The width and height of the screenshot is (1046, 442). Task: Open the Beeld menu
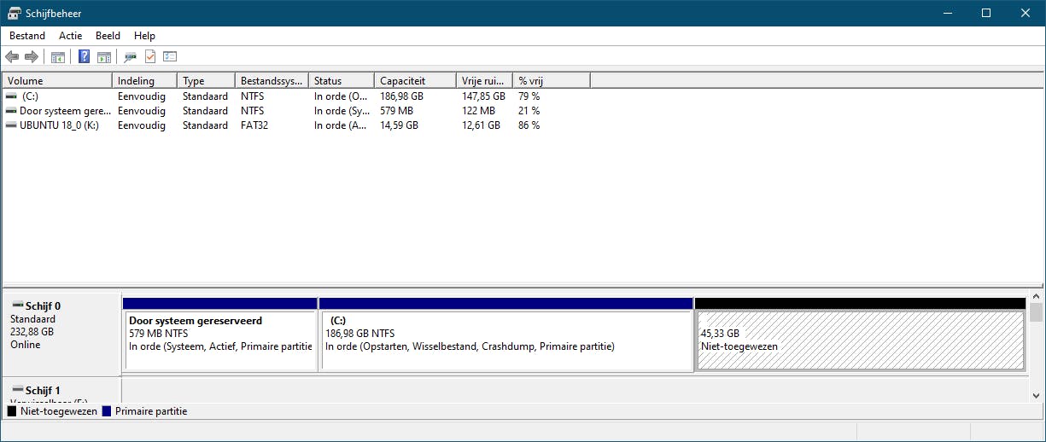(x=108, y=36)
